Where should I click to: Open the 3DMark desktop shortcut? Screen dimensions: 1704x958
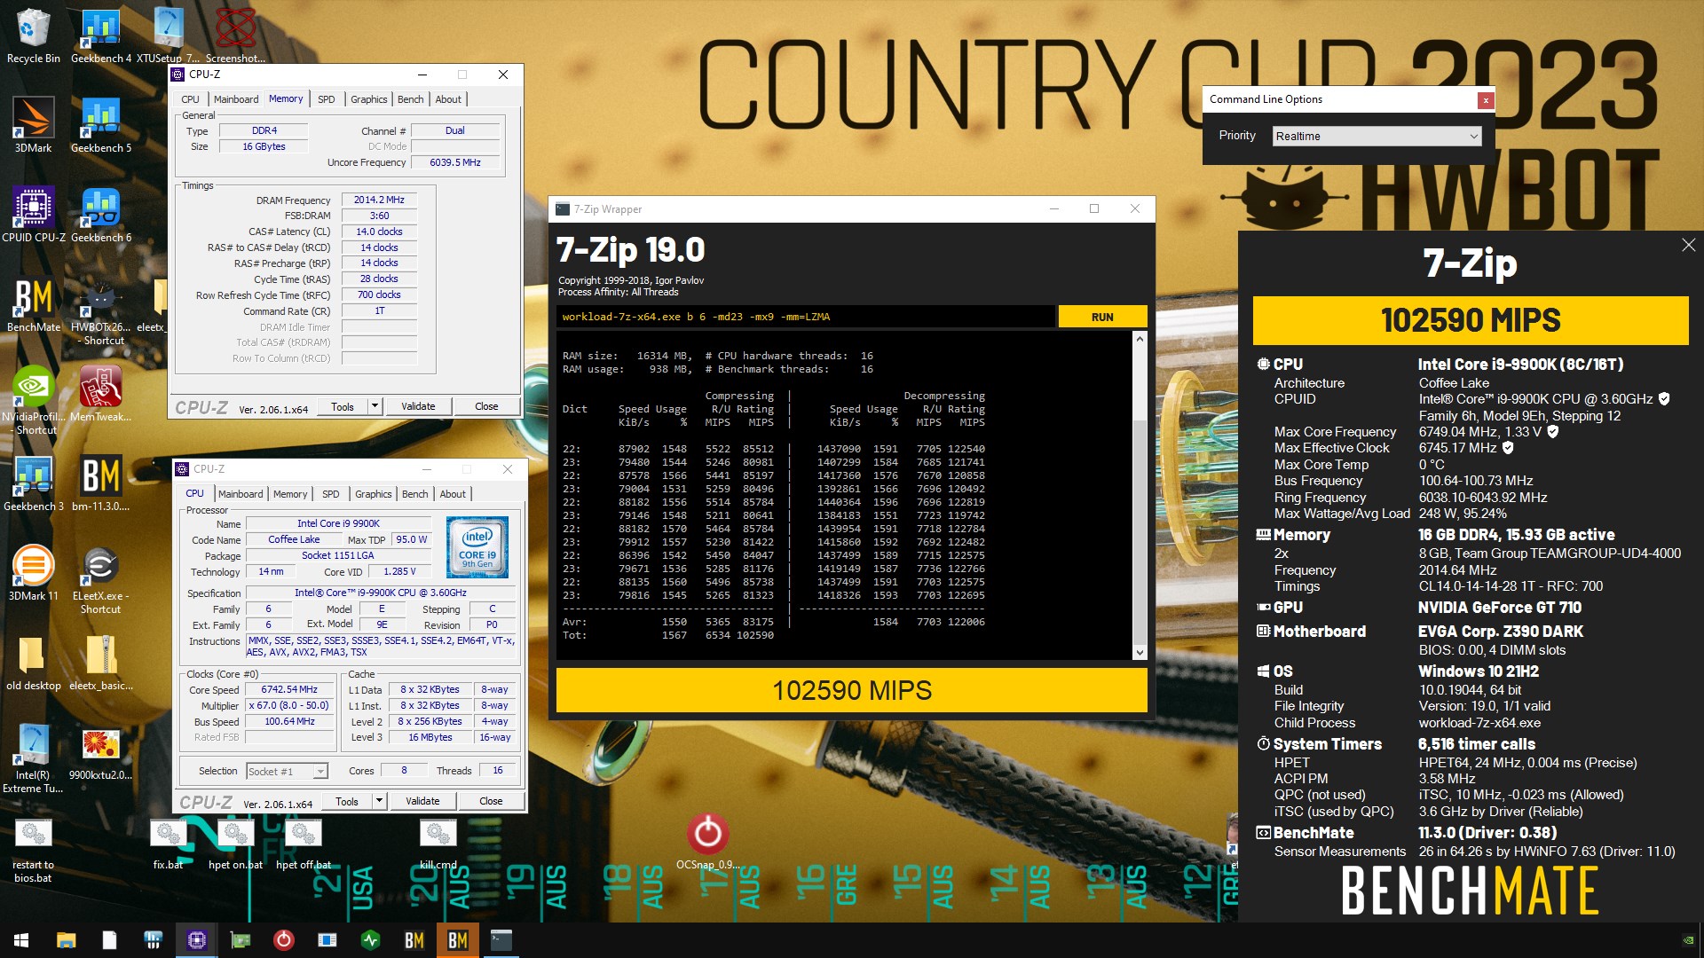pyautogui.click(x=33, y=125)
